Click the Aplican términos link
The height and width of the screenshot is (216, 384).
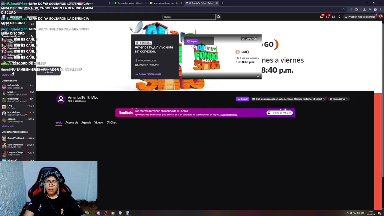(229, 115)
